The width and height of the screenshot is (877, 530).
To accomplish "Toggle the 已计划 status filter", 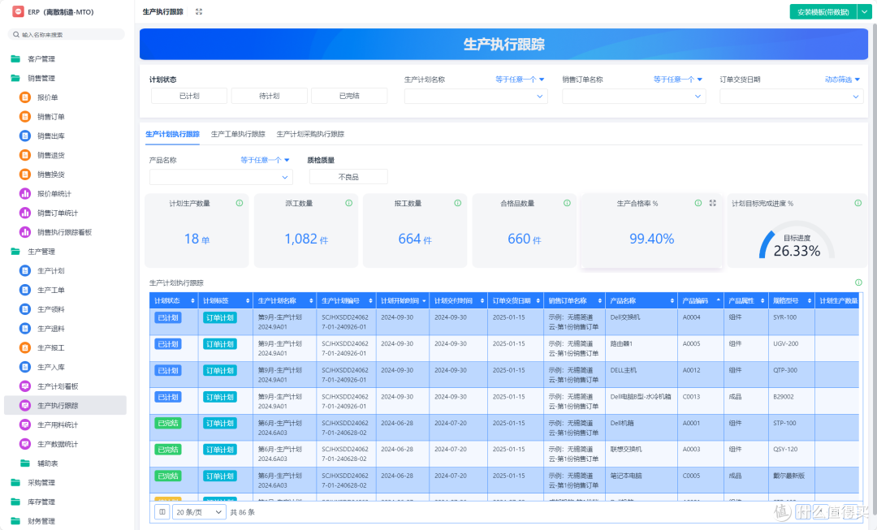I will (x=189, y=96).
